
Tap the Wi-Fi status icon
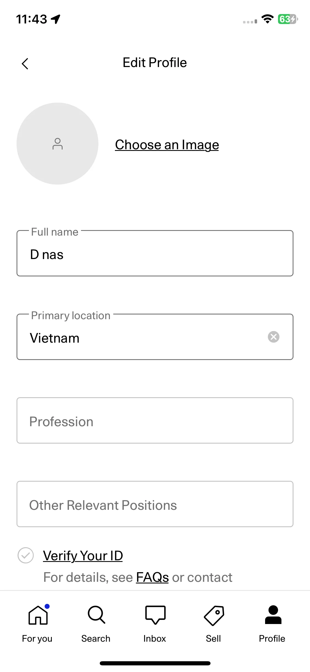(x=267, y=19)
